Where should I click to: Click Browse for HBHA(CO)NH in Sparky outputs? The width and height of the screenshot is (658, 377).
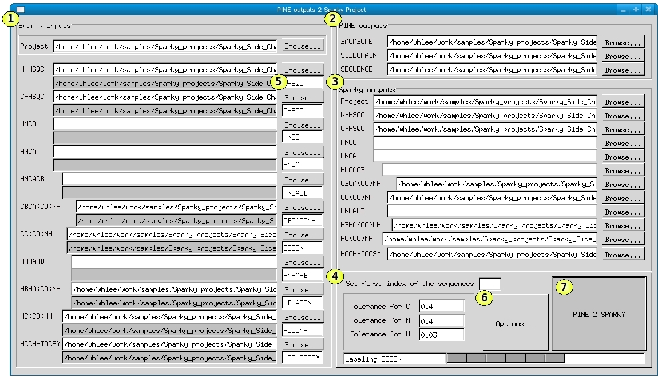click(623, 225)
